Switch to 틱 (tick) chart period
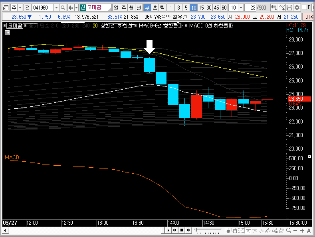 [162, 8]
